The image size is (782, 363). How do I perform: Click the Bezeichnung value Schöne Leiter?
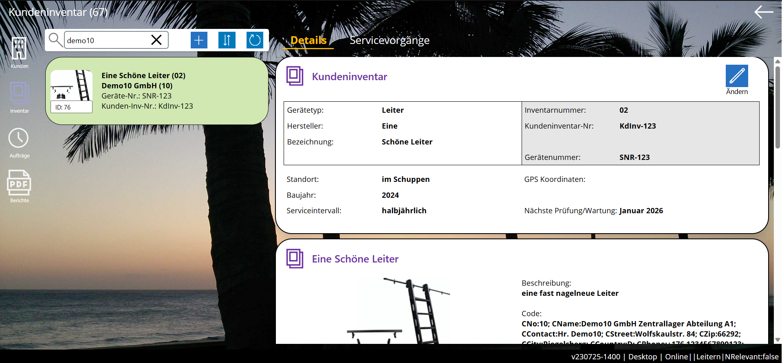point(407,142)
